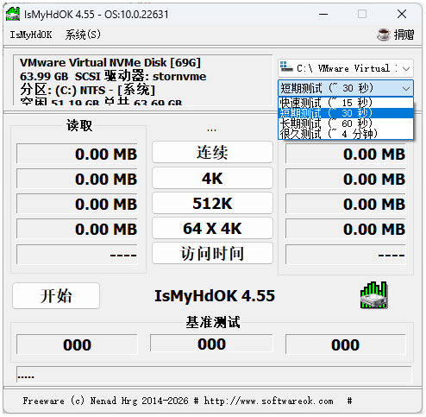Click the read 连续 0.00 MB field
The width and height of the screenshot is (426, 417).
[77, 154]
